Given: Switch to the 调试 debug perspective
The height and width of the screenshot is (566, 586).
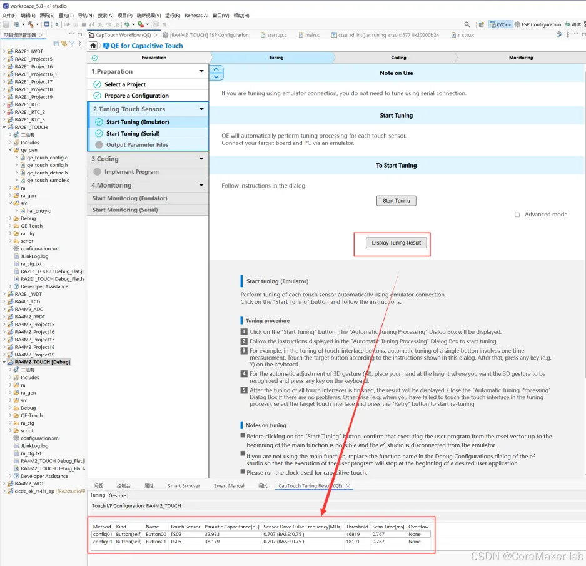Looking at the screenshot, I should pyautogui.click(x=572, y=24).
